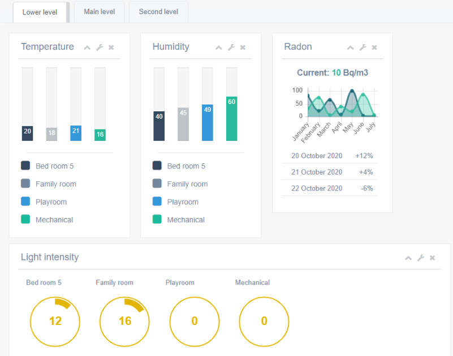Close the Humidity panel

click(243, 47)
